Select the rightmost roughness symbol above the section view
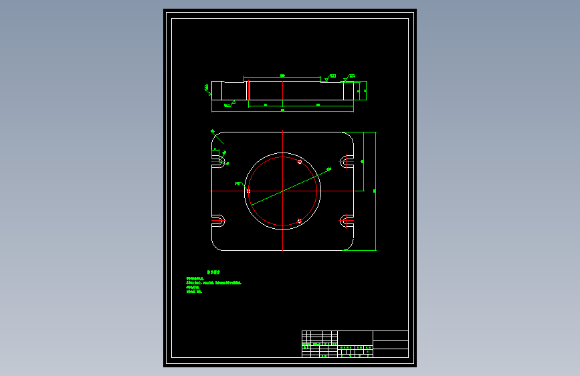 [349, 78]
